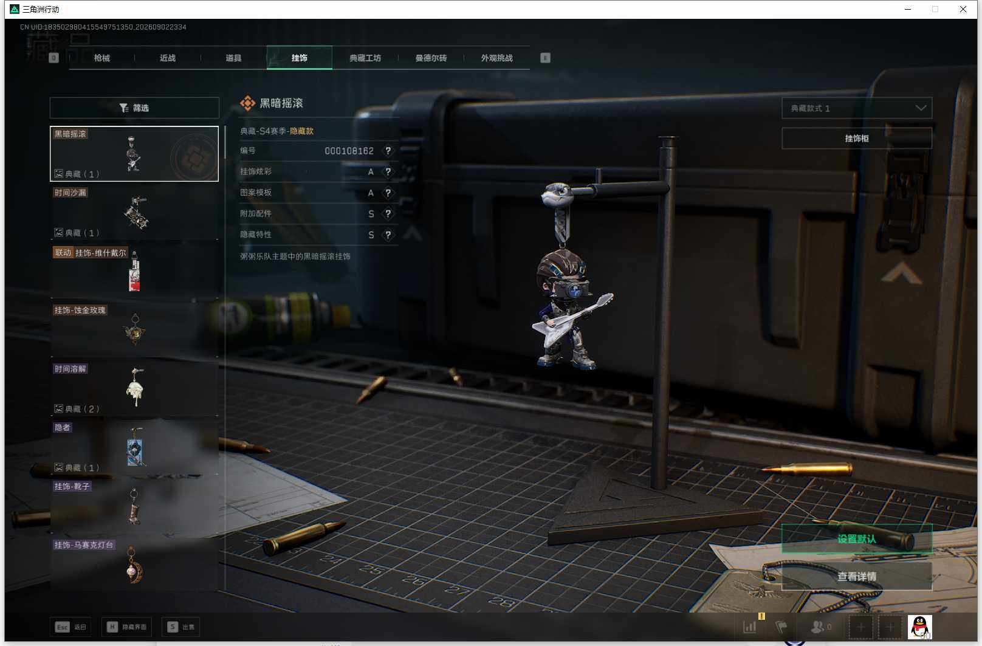This screenshot has width=982, height=646.
Task: Click the E next-tab key icon
Action: pyautogui.click(x=545, y=58)
